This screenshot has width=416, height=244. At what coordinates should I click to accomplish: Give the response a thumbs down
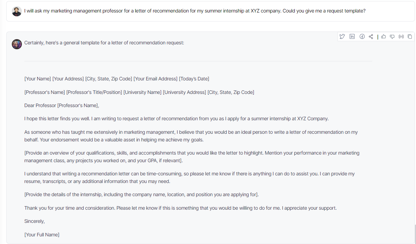[392, 36]
